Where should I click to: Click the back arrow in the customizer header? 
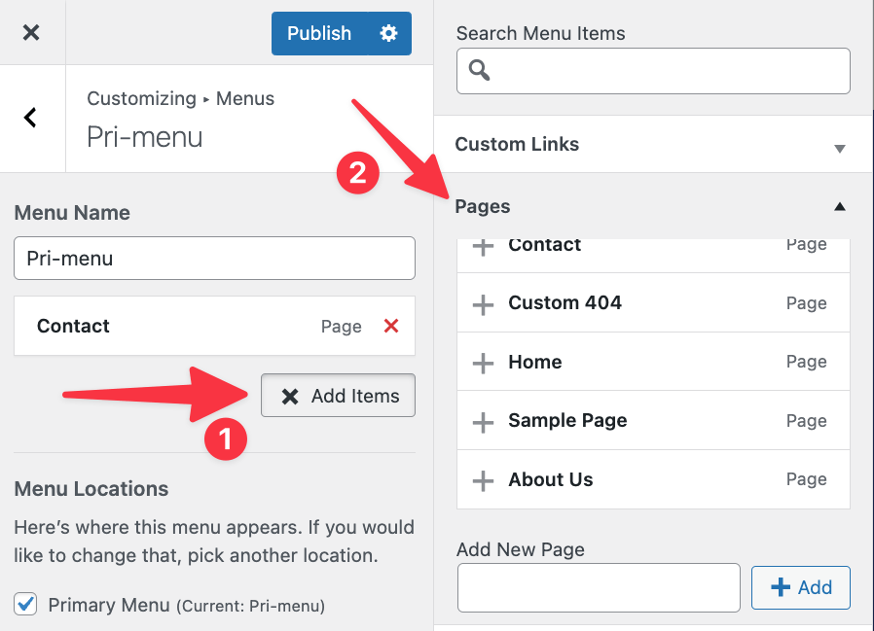[x=30, y=118]
